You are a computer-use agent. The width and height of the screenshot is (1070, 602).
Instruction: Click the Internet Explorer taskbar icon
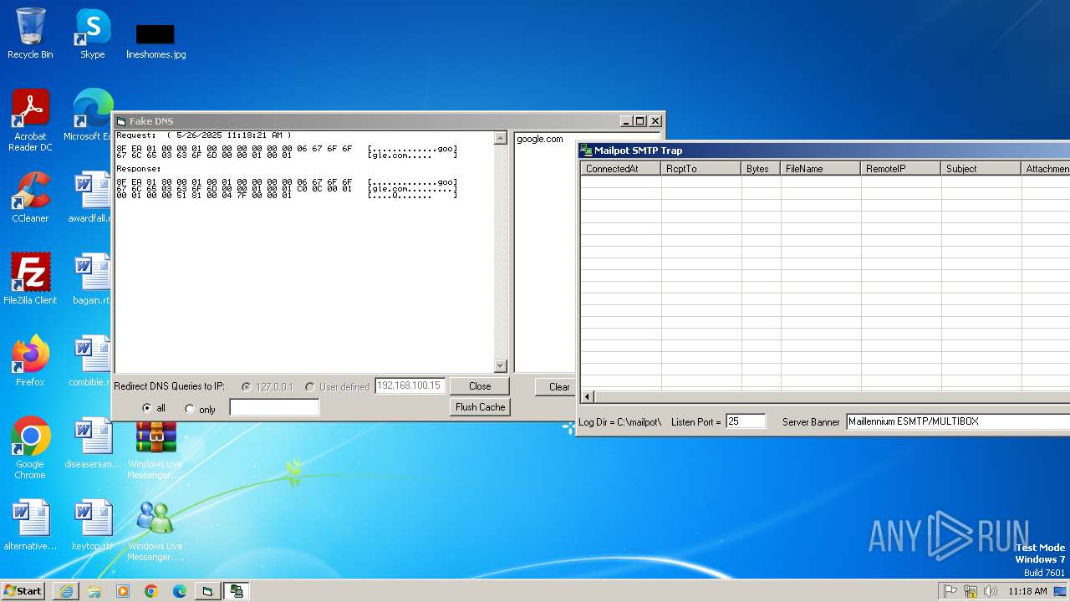66,591
